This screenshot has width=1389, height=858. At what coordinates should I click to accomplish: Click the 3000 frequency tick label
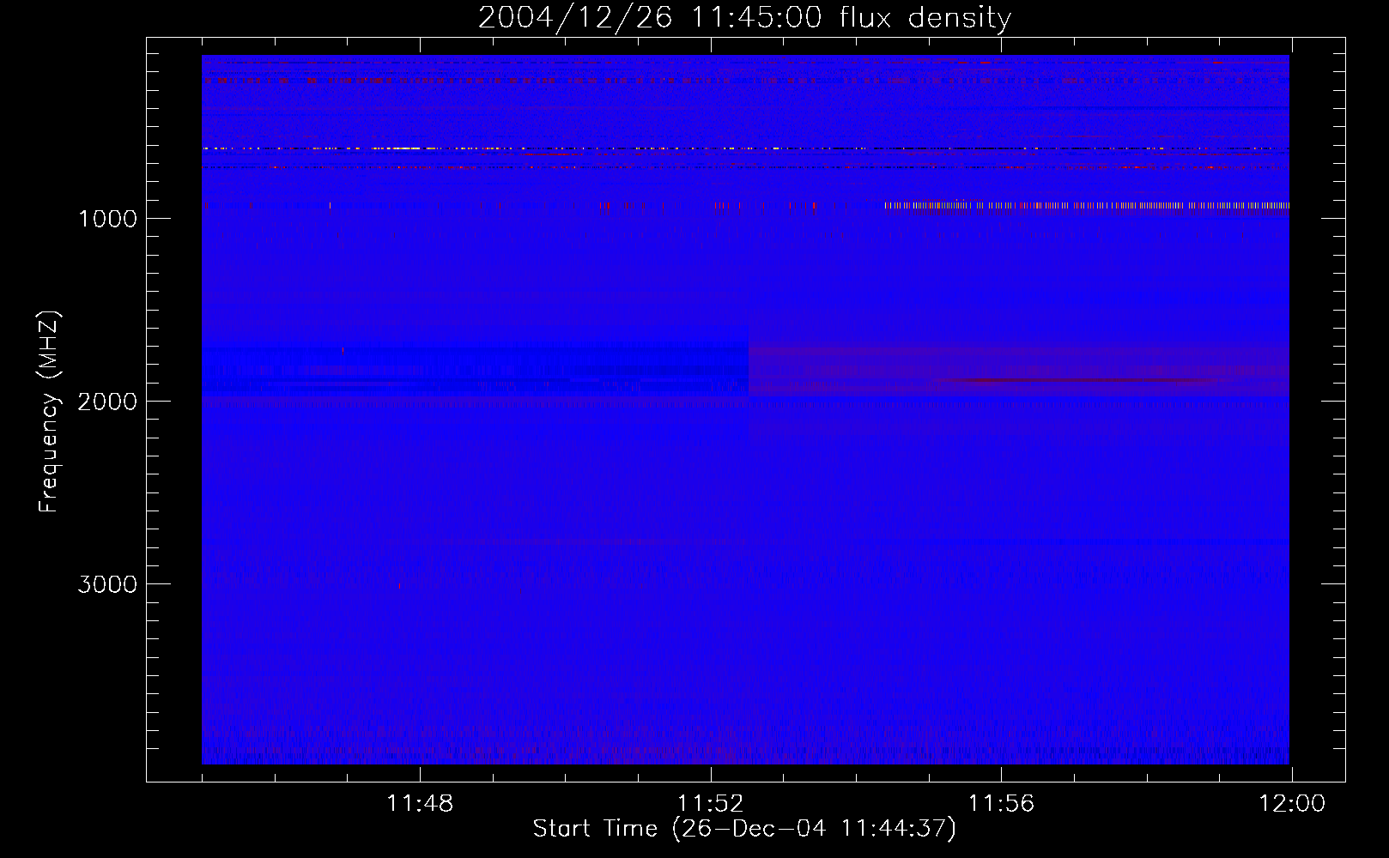107,584
